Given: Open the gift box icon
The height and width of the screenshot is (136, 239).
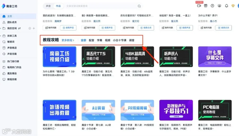Looking at the screenshot, I should pos(206,6).
